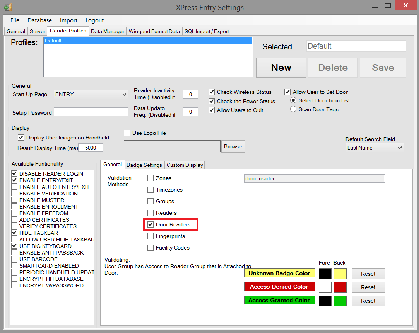
Task: Click the Delete profile button
Action: (x=333, y=68)
